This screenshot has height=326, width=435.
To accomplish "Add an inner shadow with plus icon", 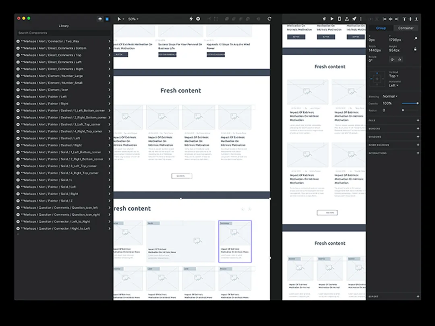I will [418, 145].
